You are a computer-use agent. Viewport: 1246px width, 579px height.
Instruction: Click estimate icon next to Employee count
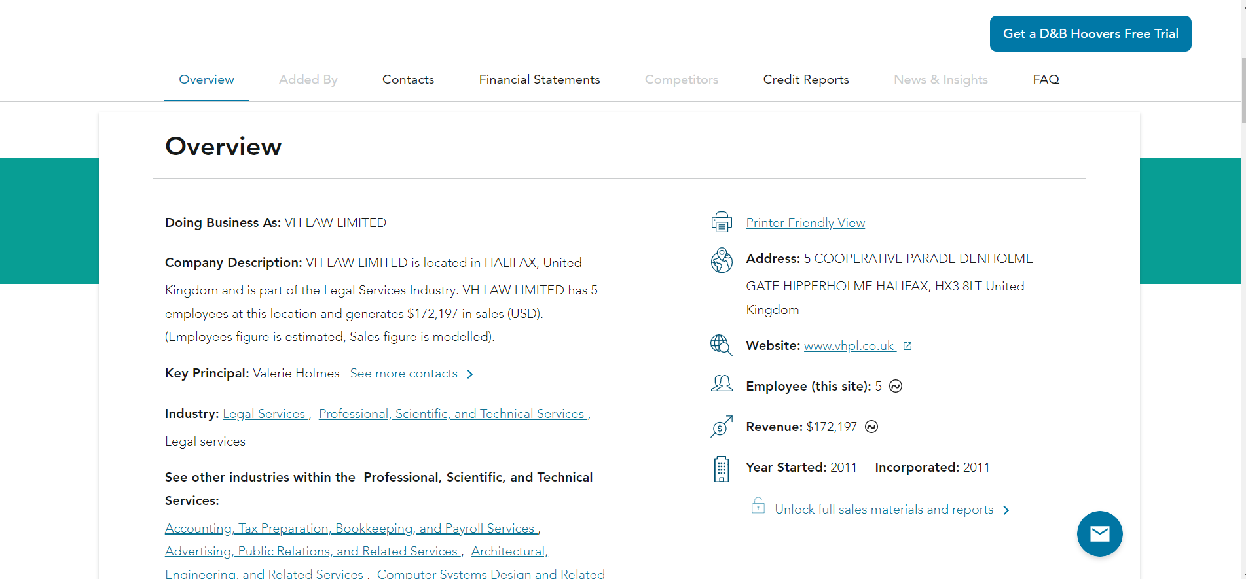(x=896, y=386)
